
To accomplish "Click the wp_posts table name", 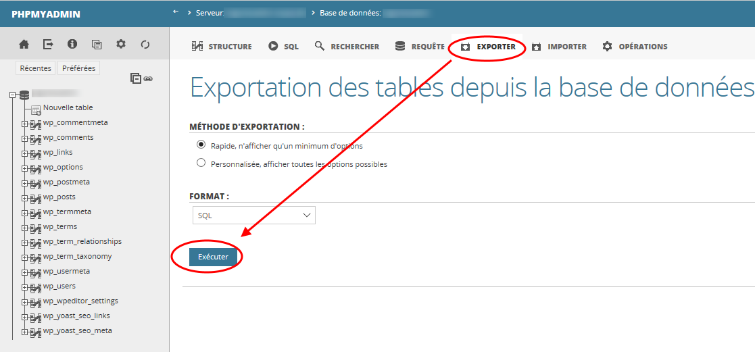I will pyautogui.click(x=59, y=197).
